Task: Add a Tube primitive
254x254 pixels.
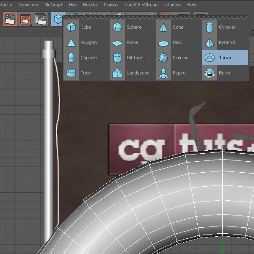Action: [x=86, y=73]
